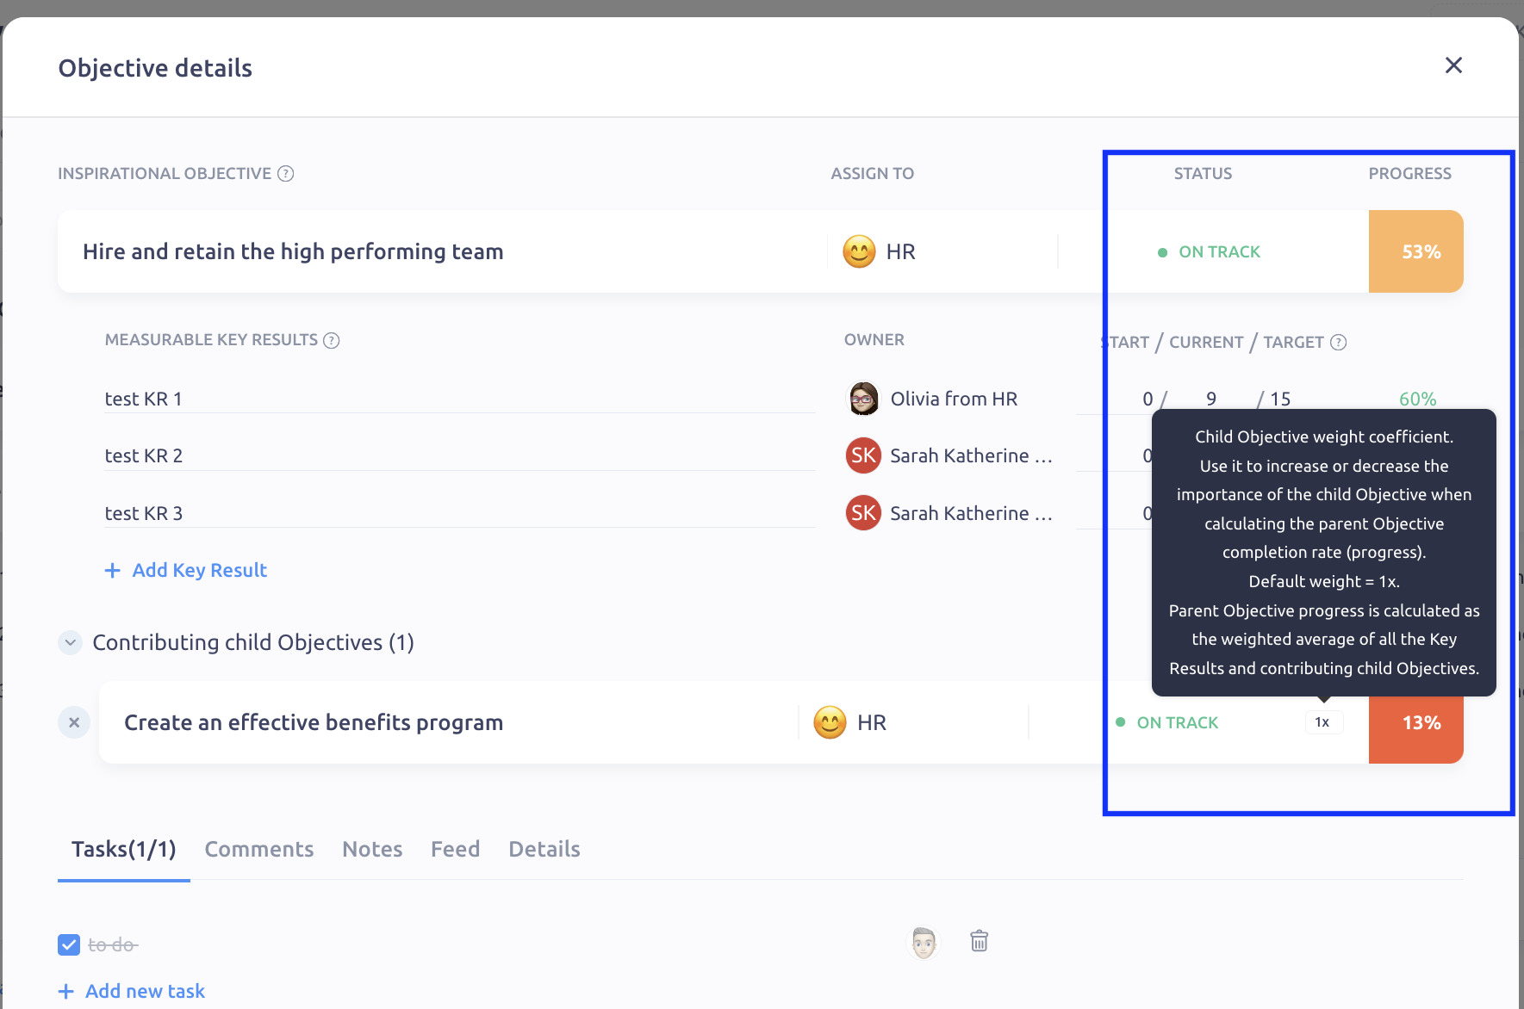The height and width of the screenshot is (1009, 1524).
Task: Open Inspirational Objective help icon
Action: click(286, 174)
